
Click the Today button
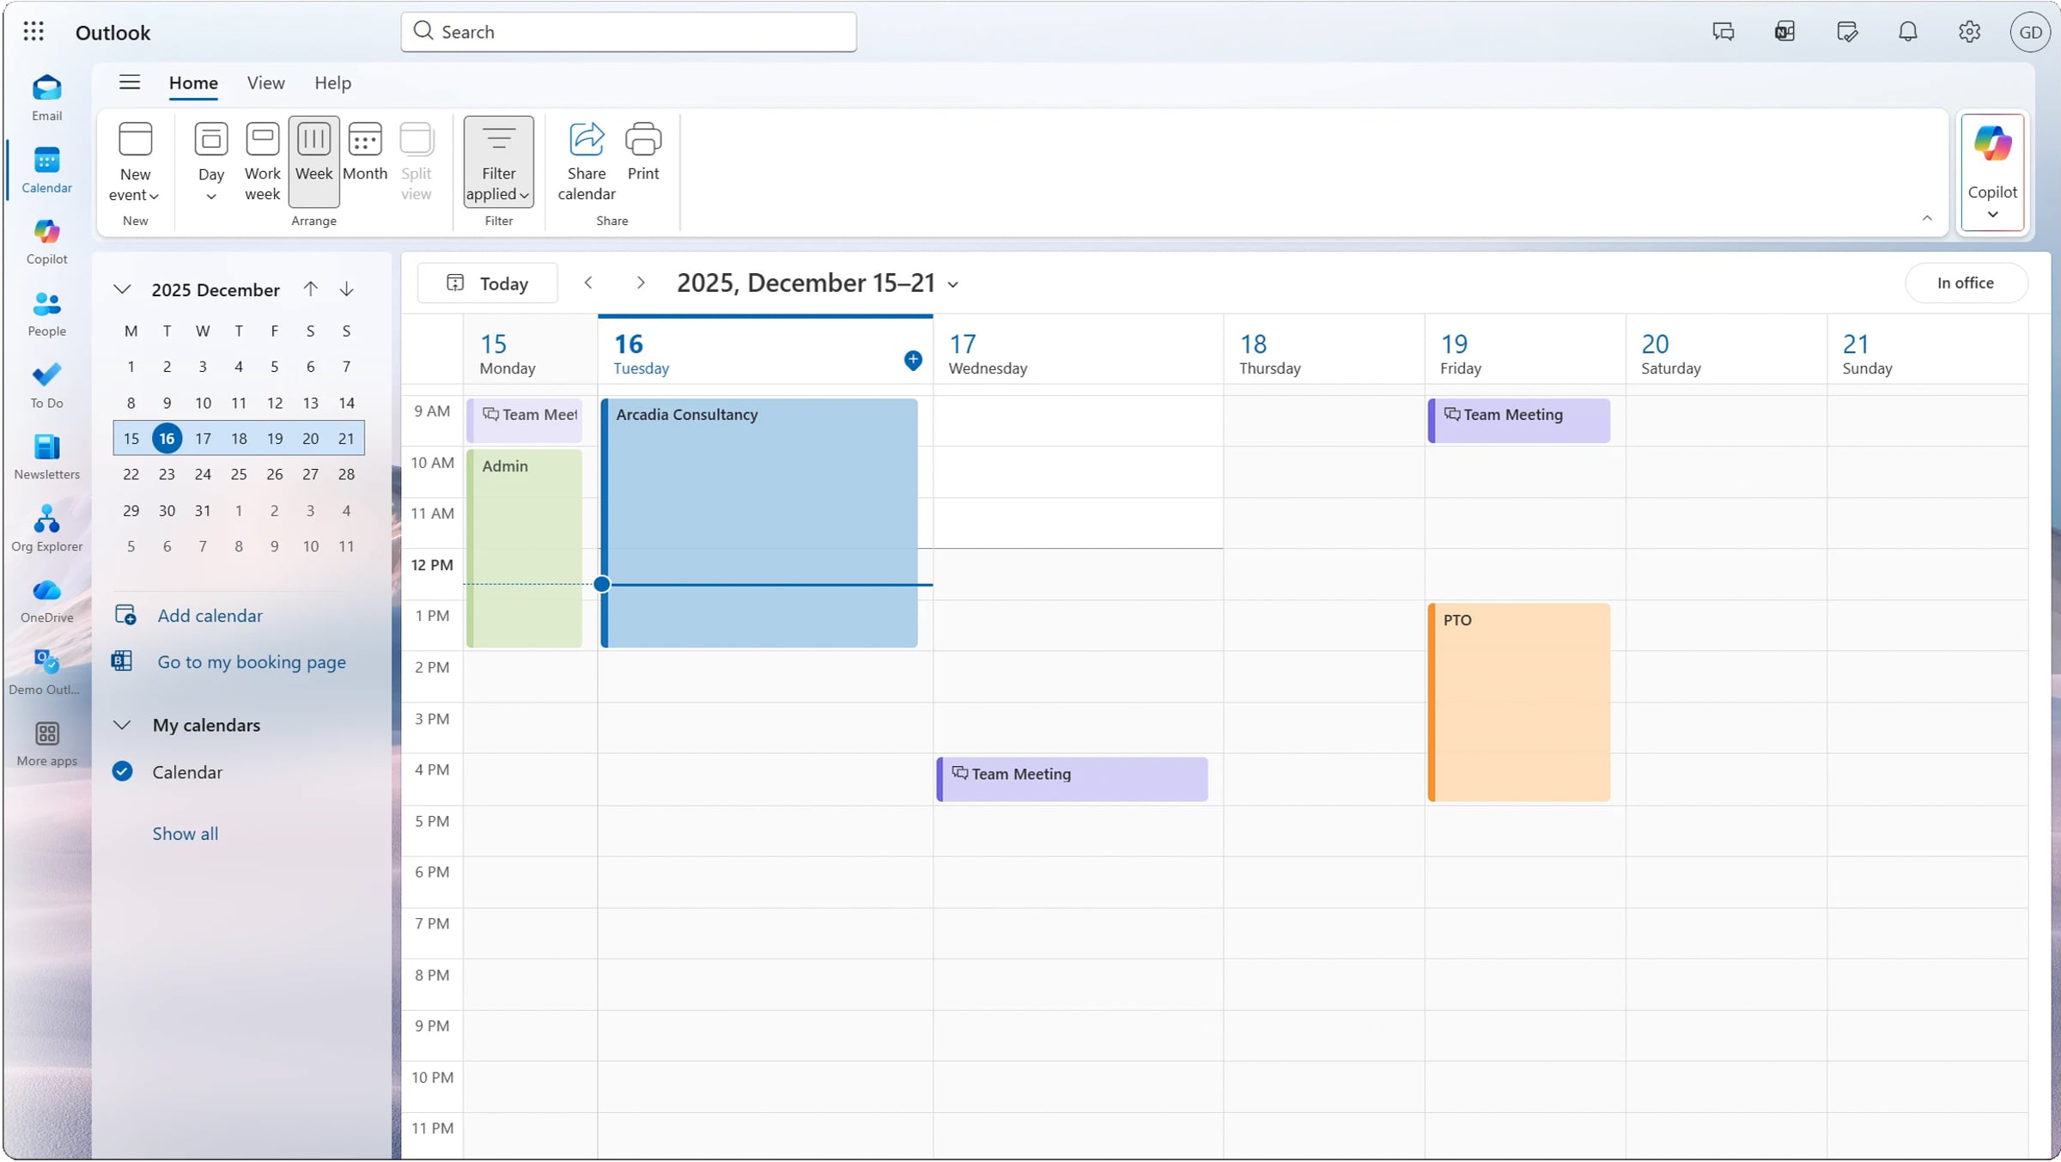[x=487, y=283]
